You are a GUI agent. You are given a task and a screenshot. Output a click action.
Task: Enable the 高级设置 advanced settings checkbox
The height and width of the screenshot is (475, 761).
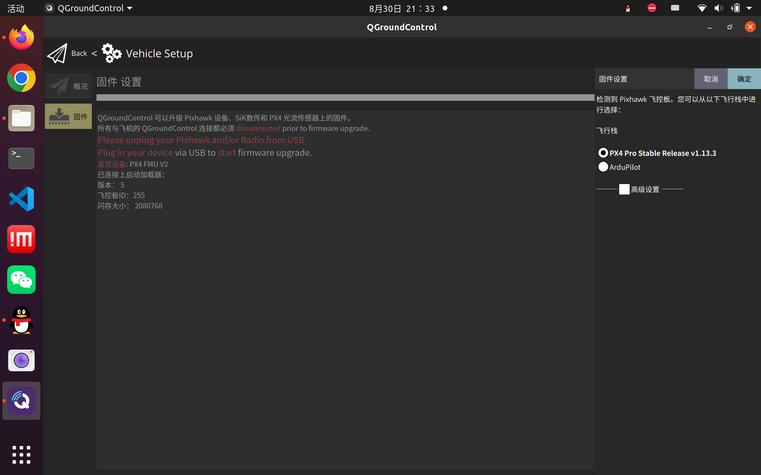624,189
